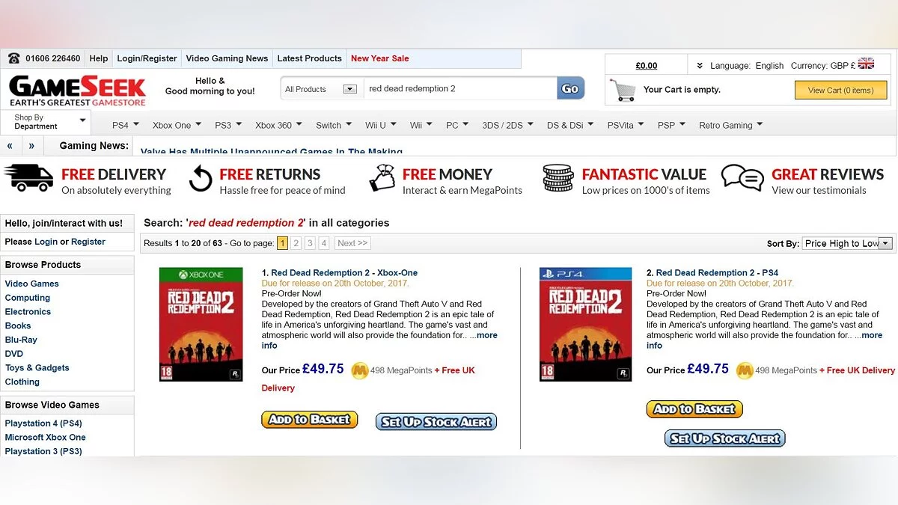Image resolution: width=898 pixels, height=505 pixels.
Task: Open the PSVita menu
Action: 625,125
